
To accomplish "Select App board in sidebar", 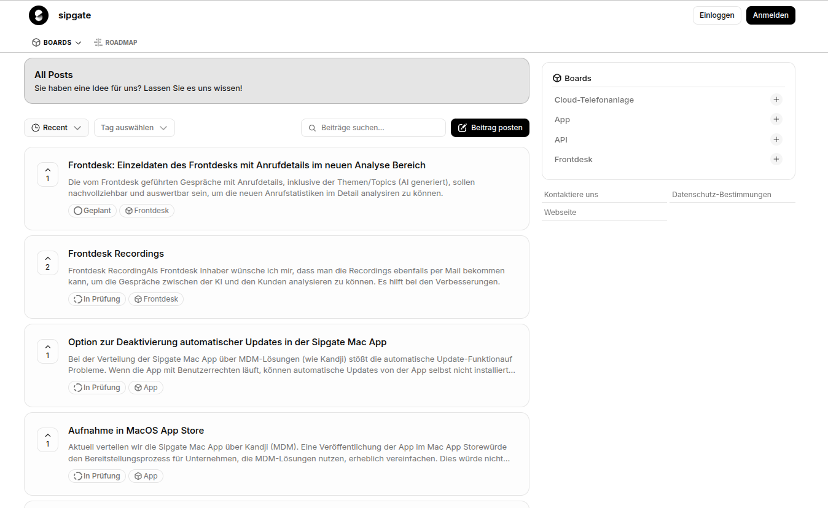I will click(x=562, y=120).
